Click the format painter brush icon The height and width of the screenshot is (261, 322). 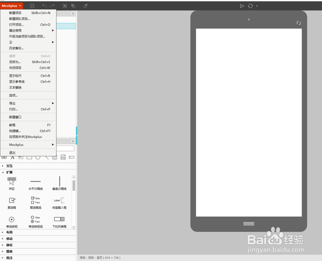85,6
